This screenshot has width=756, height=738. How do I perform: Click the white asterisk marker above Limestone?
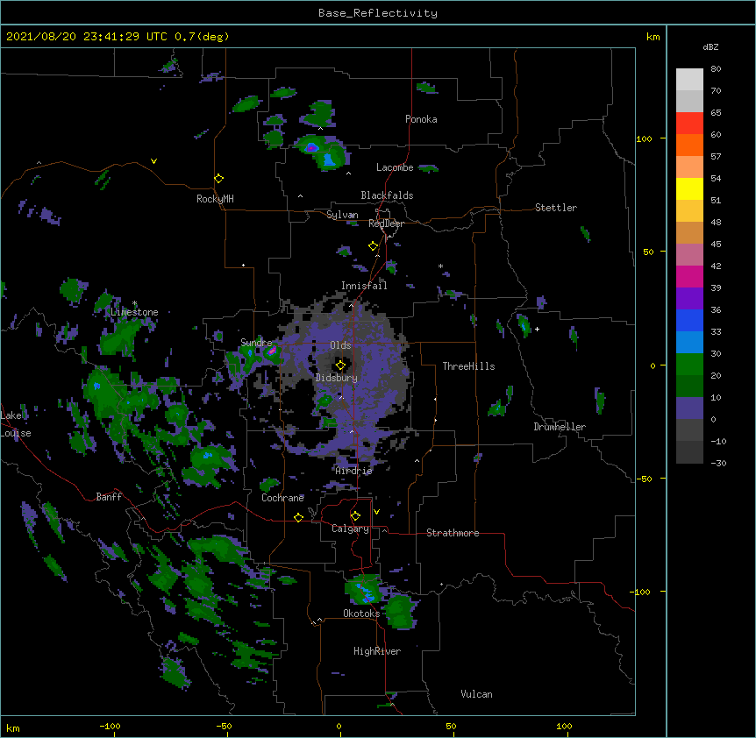[x=135, y=303]
